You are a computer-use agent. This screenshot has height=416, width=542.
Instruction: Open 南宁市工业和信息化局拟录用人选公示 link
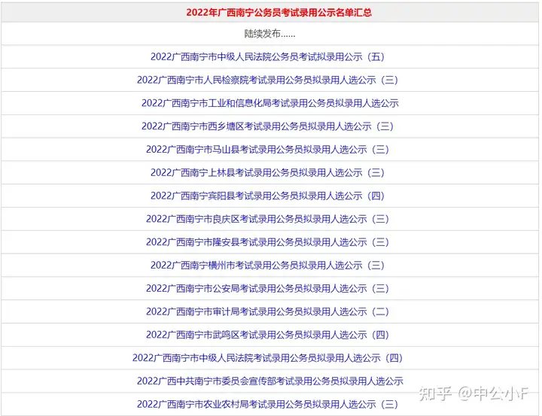[x=270, y=103]
